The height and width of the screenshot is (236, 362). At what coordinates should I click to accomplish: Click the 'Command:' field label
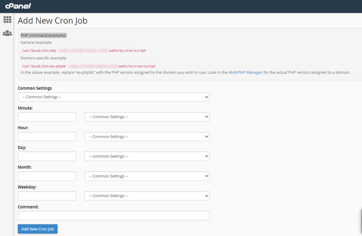pyautogui.click(x=28, y=207)
